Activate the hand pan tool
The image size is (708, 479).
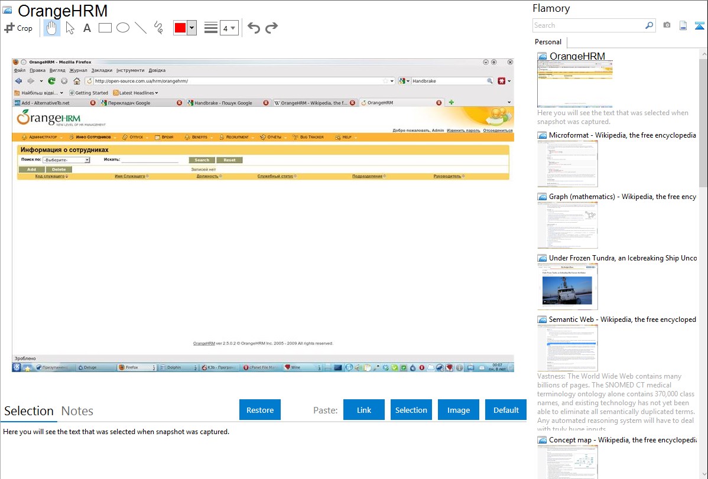51,28
